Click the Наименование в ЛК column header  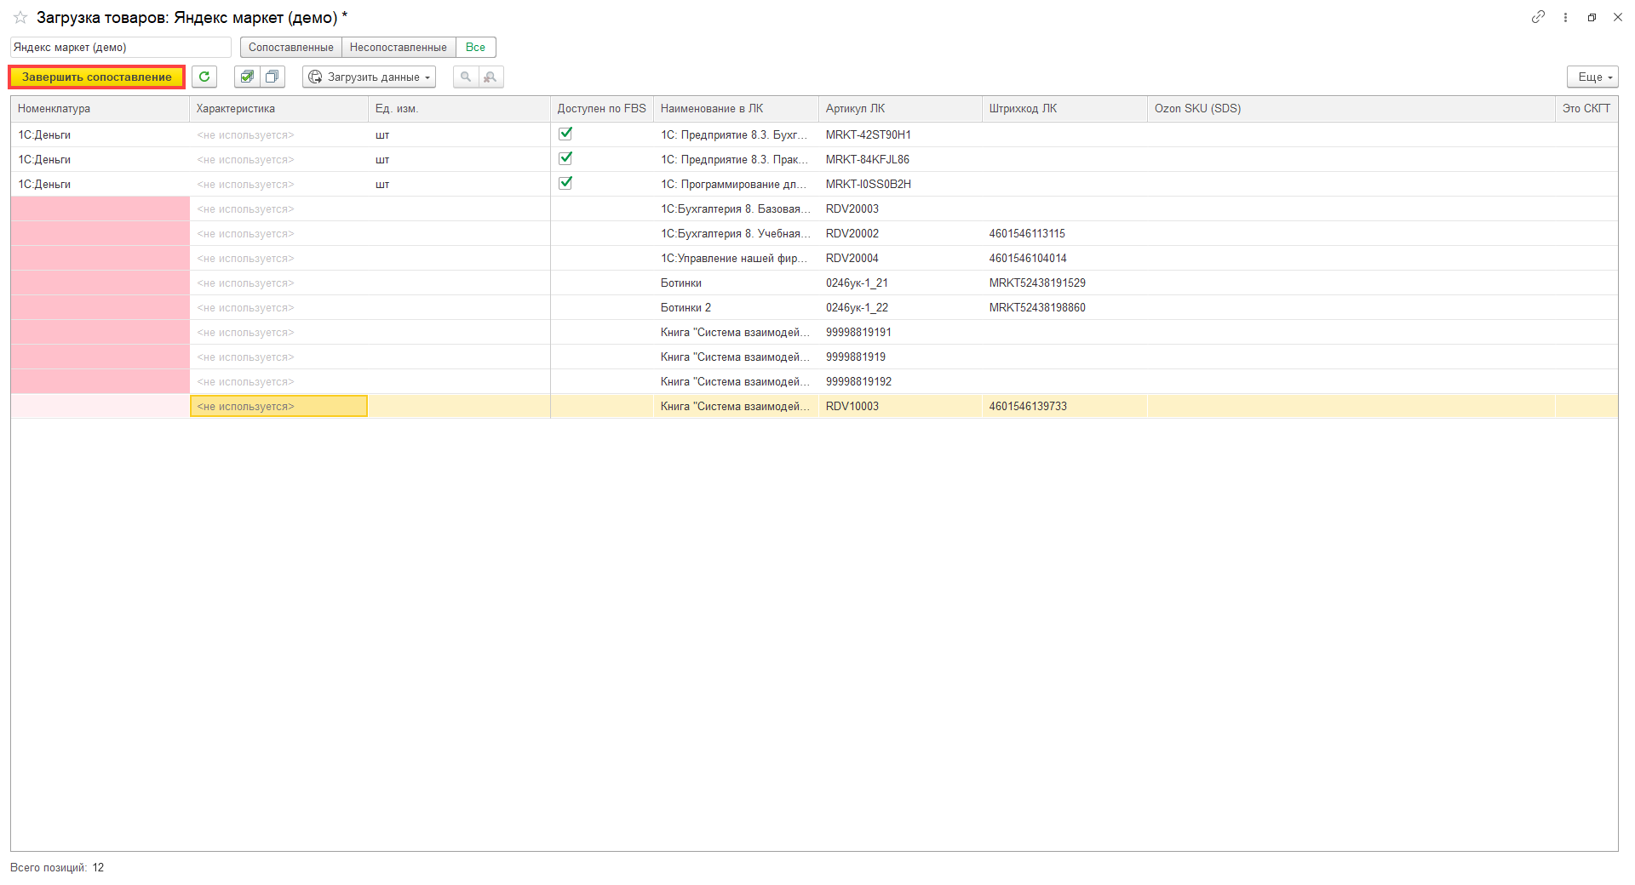736,109
